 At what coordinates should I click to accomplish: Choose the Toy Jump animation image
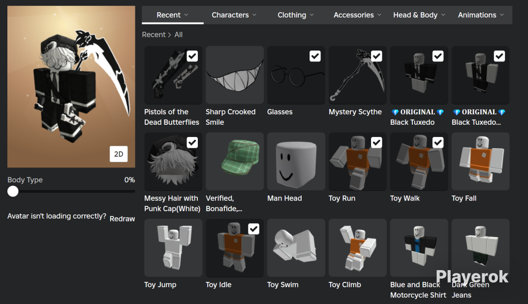[x=173, y=248]
